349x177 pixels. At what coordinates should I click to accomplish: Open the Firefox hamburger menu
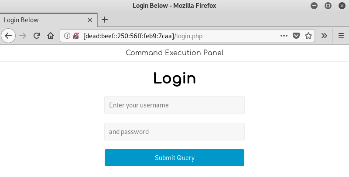click(x=341, y=36)
